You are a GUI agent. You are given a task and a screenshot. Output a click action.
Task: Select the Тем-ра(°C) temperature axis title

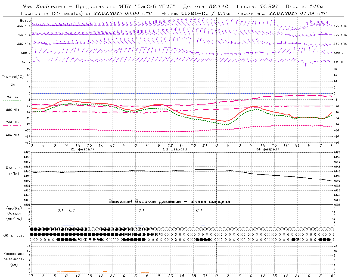(13, 77)
